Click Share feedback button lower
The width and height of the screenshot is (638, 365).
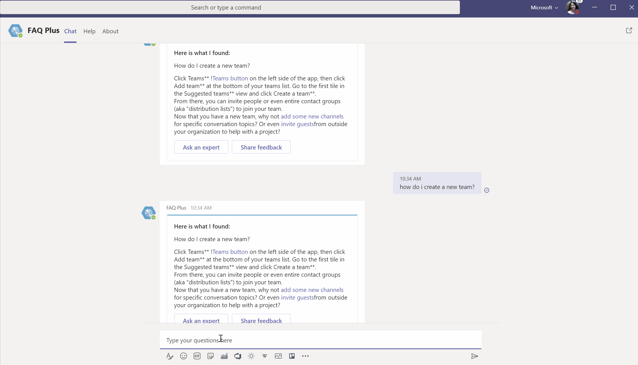point(261,320)
